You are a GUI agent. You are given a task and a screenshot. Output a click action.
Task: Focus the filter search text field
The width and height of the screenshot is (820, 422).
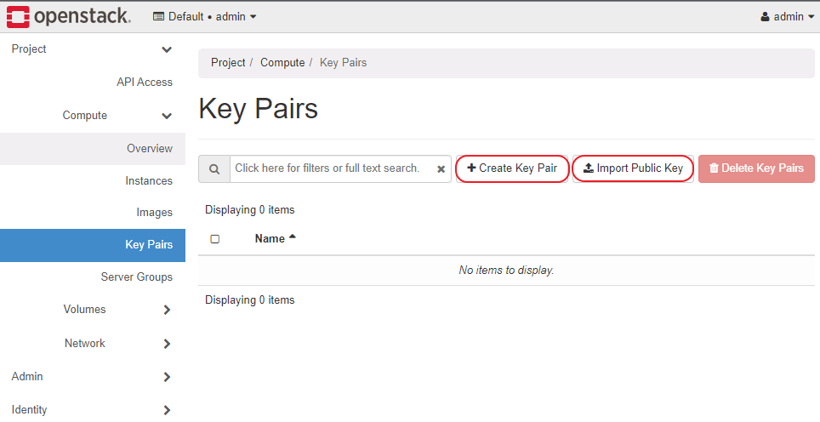332,168
